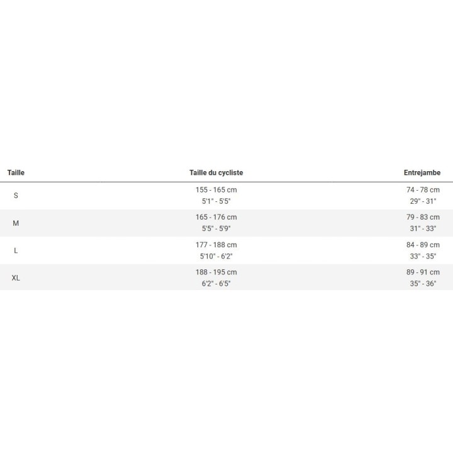Select the XL size row label
This screenshot has height=453, width=453.
(16, 278)
